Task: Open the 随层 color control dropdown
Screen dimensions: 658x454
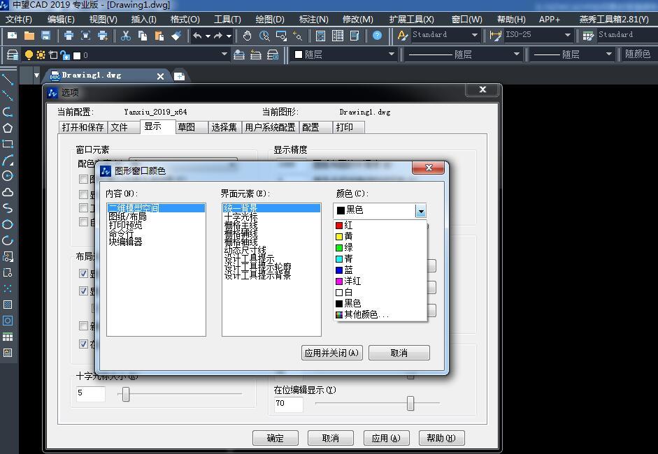Action: click(x=391, y=54)
